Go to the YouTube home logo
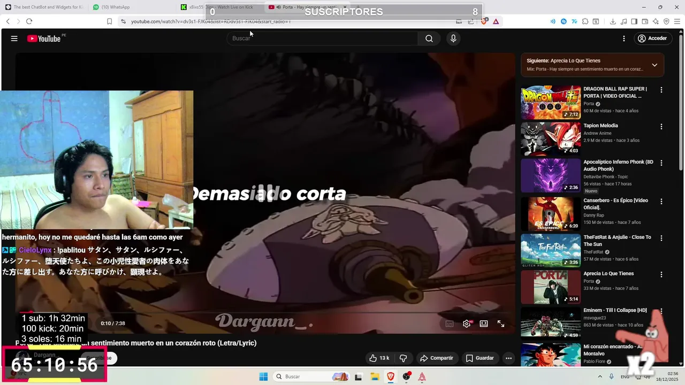 [44, 38]
